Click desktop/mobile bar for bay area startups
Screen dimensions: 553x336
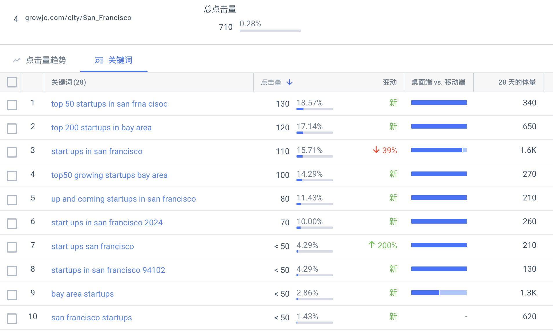coord(439,293)
